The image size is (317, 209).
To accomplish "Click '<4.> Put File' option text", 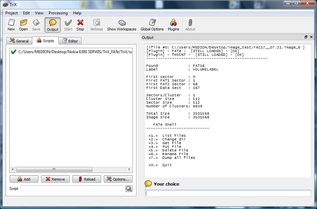I will (165, 146).
